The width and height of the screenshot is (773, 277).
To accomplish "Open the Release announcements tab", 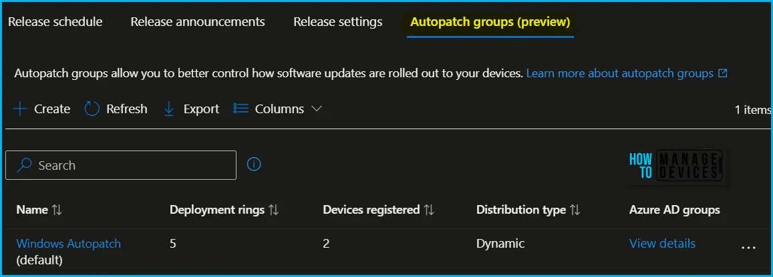I will click(198, 21).
